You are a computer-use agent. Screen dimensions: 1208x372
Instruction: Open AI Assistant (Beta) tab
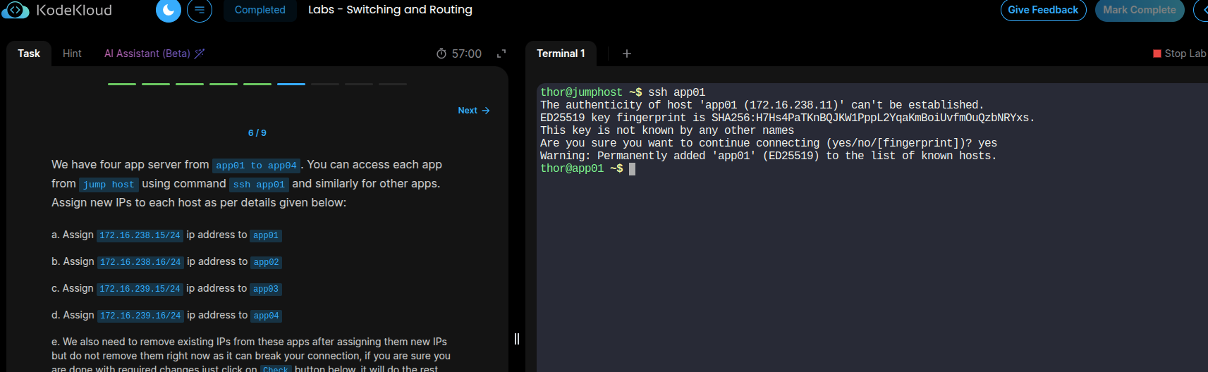[x=147, y=54]
